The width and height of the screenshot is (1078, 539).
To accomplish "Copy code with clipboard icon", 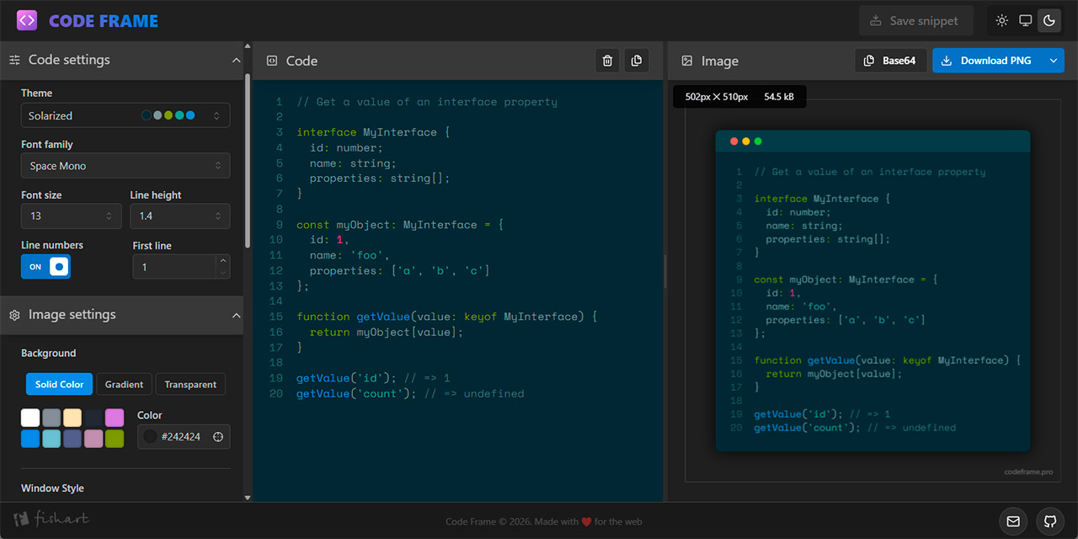I will click(637, 61).
